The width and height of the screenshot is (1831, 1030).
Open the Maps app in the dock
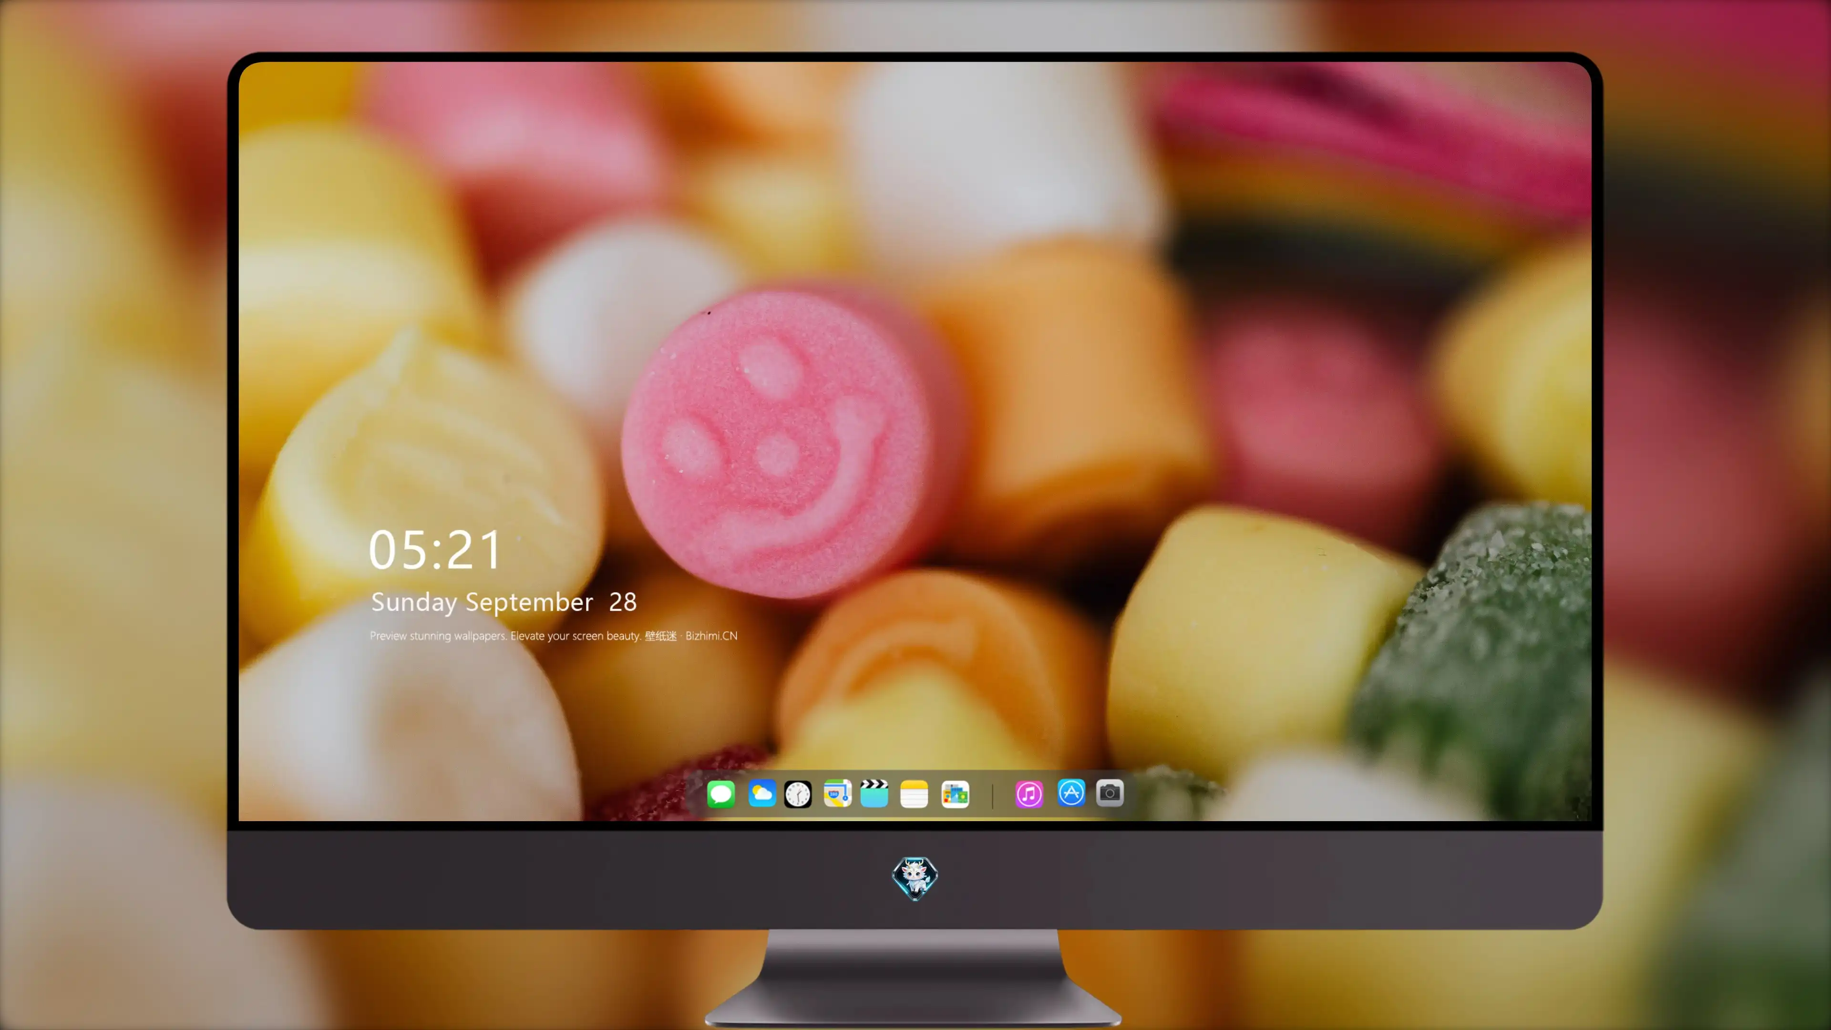(837, 793)
